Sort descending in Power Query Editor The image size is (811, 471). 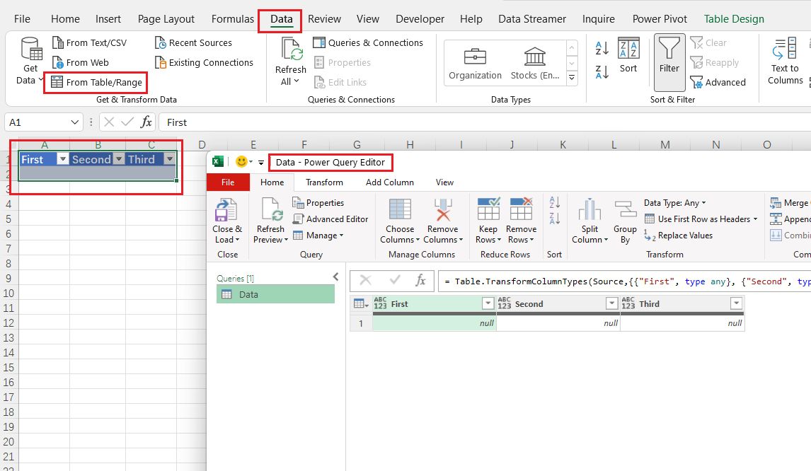(554, 219)
